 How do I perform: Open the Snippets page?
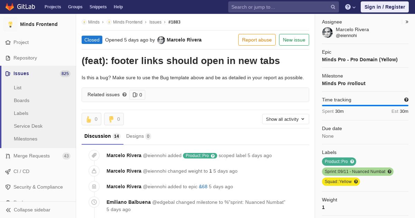(98, 7)
